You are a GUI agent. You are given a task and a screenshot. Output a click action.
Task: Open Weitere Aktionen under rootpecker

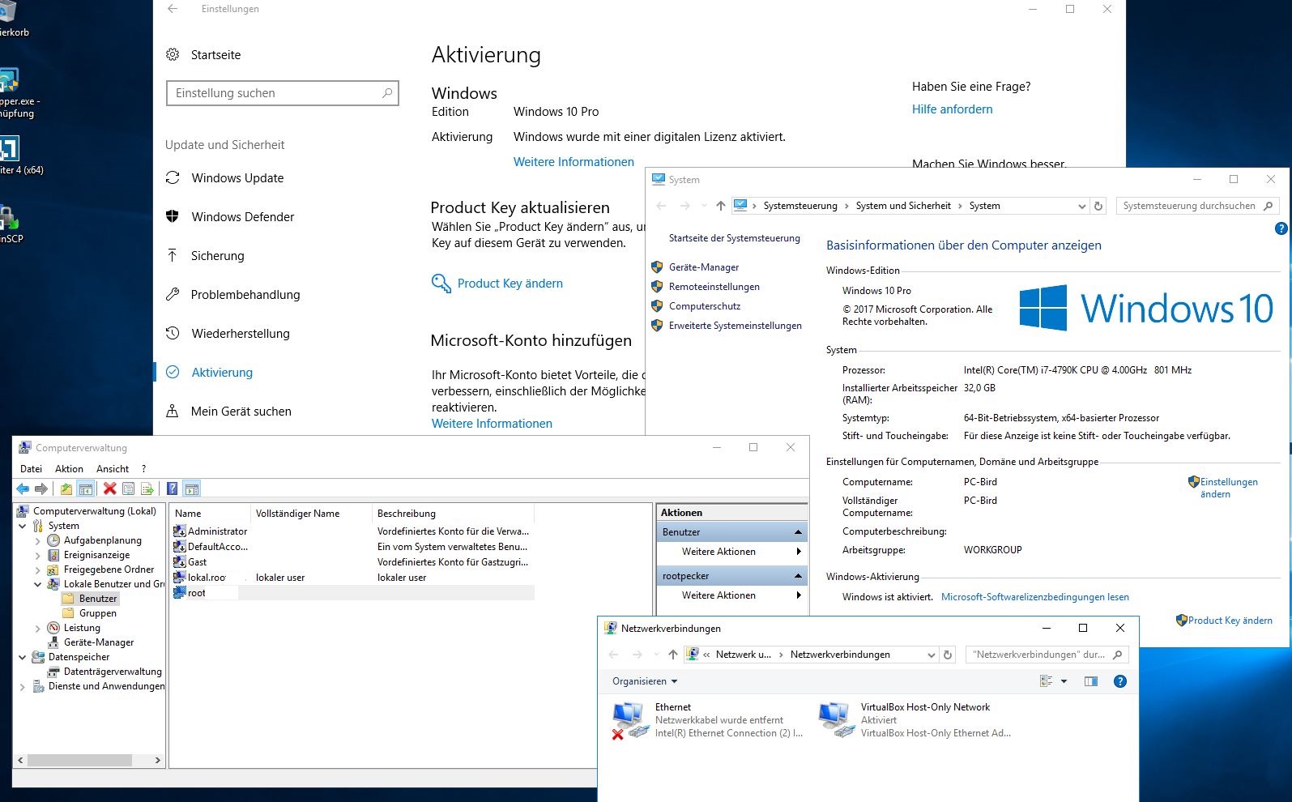point(732,595)
